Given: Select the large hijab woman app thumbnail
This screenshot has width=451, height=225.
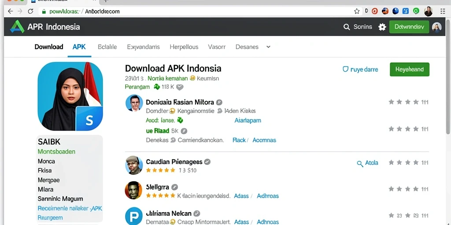Looking at the screenshot, I should click(x=70, y=96).
